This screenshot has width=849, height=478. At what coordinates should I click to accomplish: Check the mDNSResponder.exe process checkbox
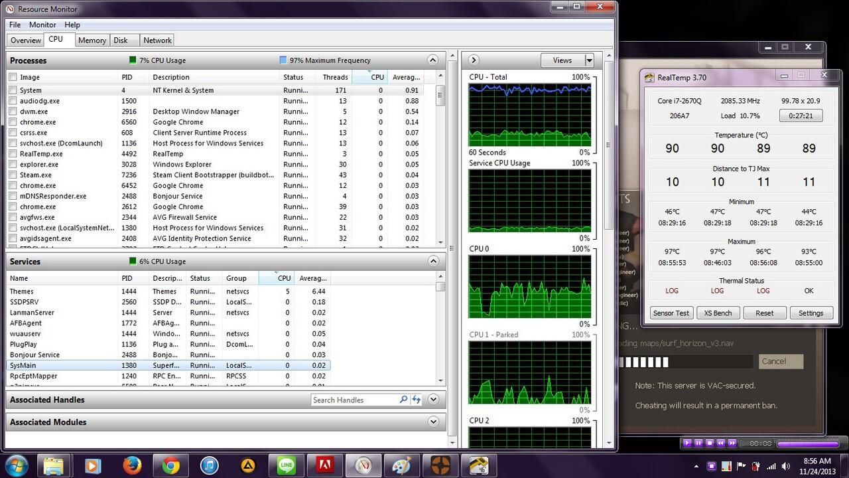point(13,197)
